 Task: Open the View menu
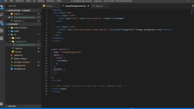(28, 1)
